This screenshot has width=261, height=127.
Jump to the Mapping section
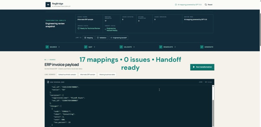point(88,38)
